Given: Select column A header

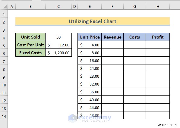Looking at the screenshot, I should click(x=12, y=7).
